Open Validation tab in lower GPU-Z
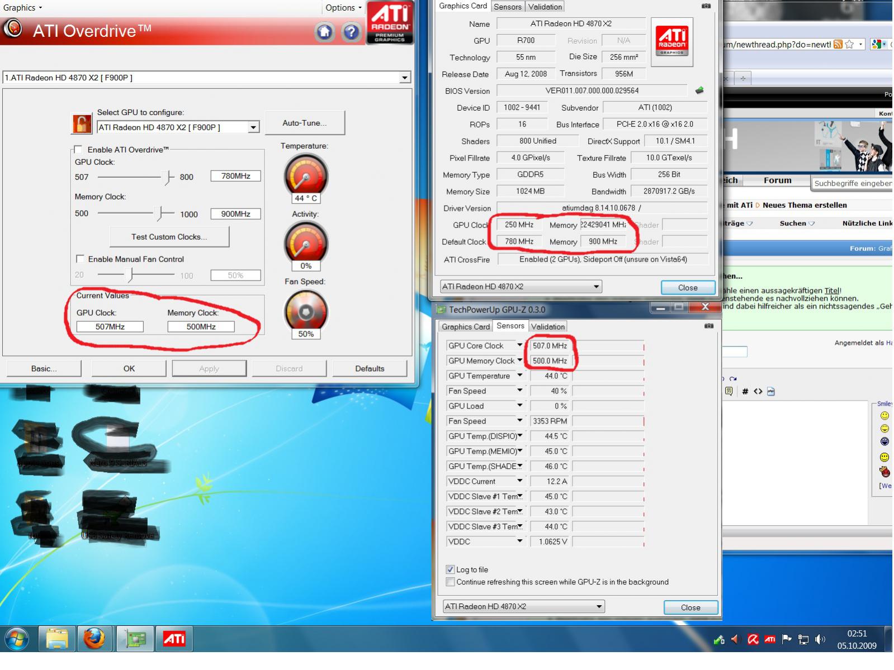This screenshot has width=894, height=670. coord(548,326)
